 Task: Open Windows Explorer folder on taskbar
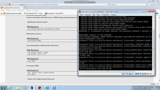(18, 88)
